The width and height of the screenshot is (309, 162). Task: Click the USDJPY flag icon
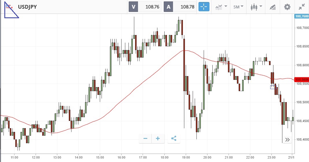pyautogui.click(x=9, y=7)
